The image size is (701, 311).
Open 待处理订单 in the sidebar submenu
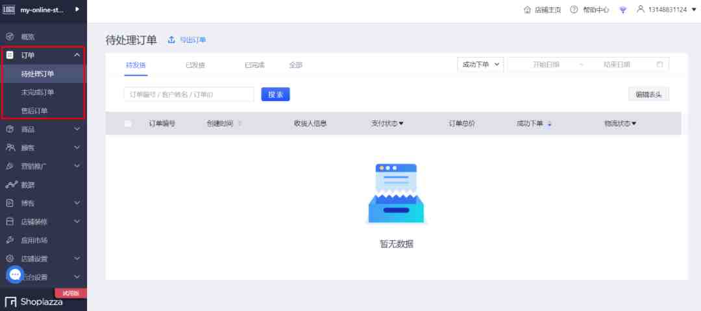[x=43, y=74]
